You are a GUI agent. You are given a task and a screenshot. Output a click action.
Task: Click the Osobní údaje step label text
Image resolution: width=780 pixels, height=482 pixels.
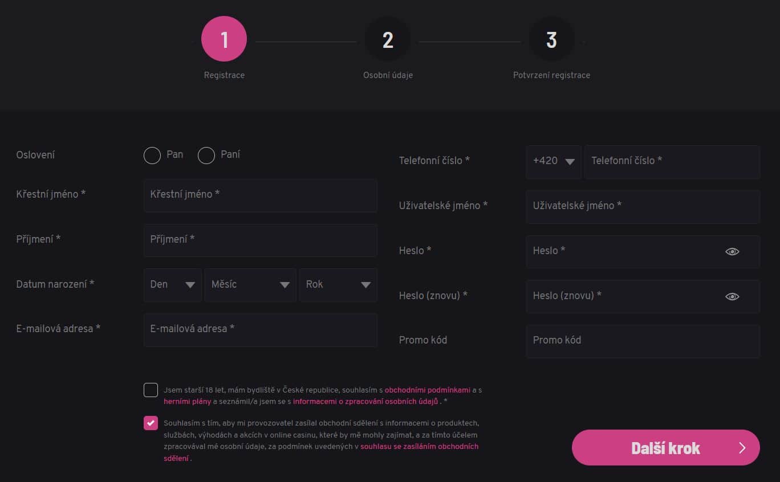388,75
